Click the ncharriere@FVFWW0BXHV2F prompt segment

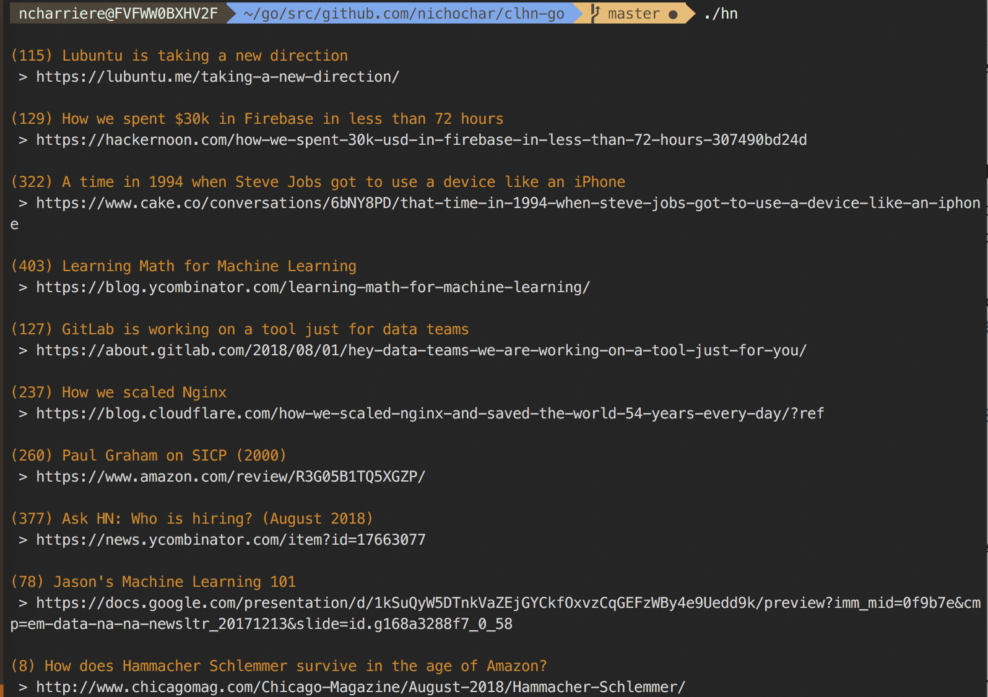tap(118, 13)
